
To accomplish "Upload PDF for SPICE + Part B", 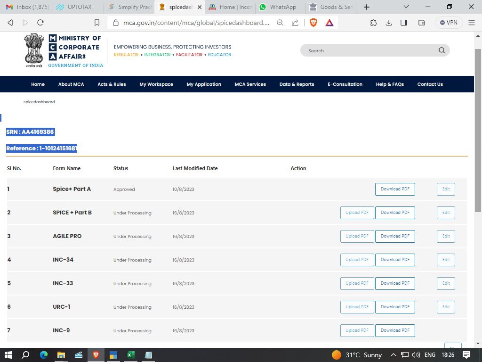I will click(x=357, y=213).
